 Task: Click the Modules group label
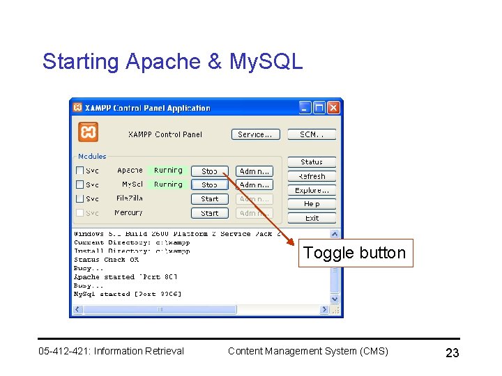92,156
